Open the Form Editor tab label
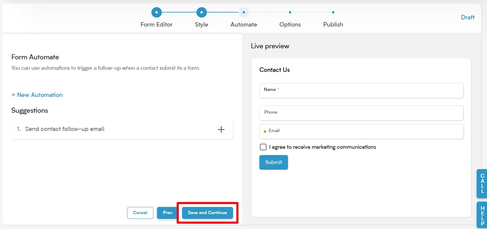The height and width of the screenshot is (229, 487). click(x=156, y=24)
